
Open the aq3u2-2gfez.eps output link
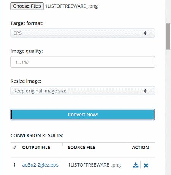[x=40, y=165]
